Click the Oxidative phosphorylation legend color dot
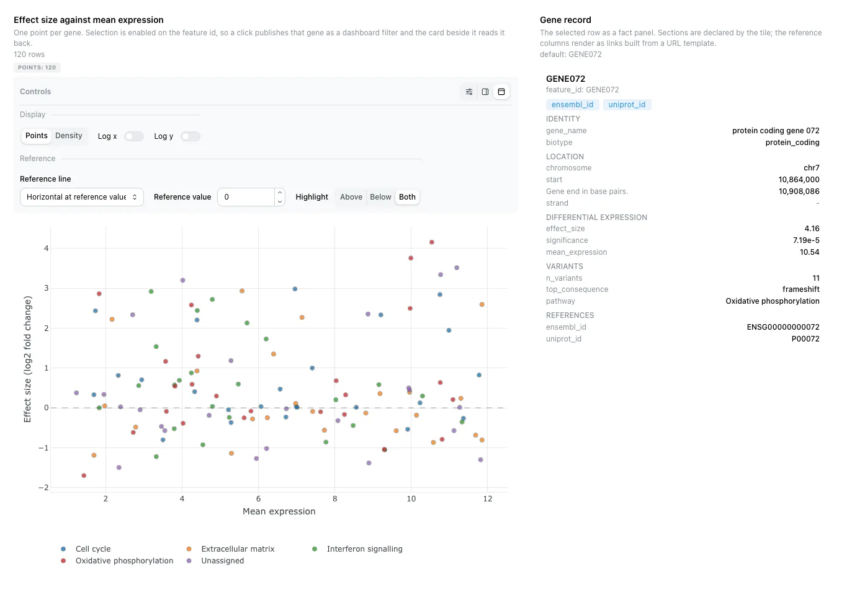 click(x=63, y=561)
